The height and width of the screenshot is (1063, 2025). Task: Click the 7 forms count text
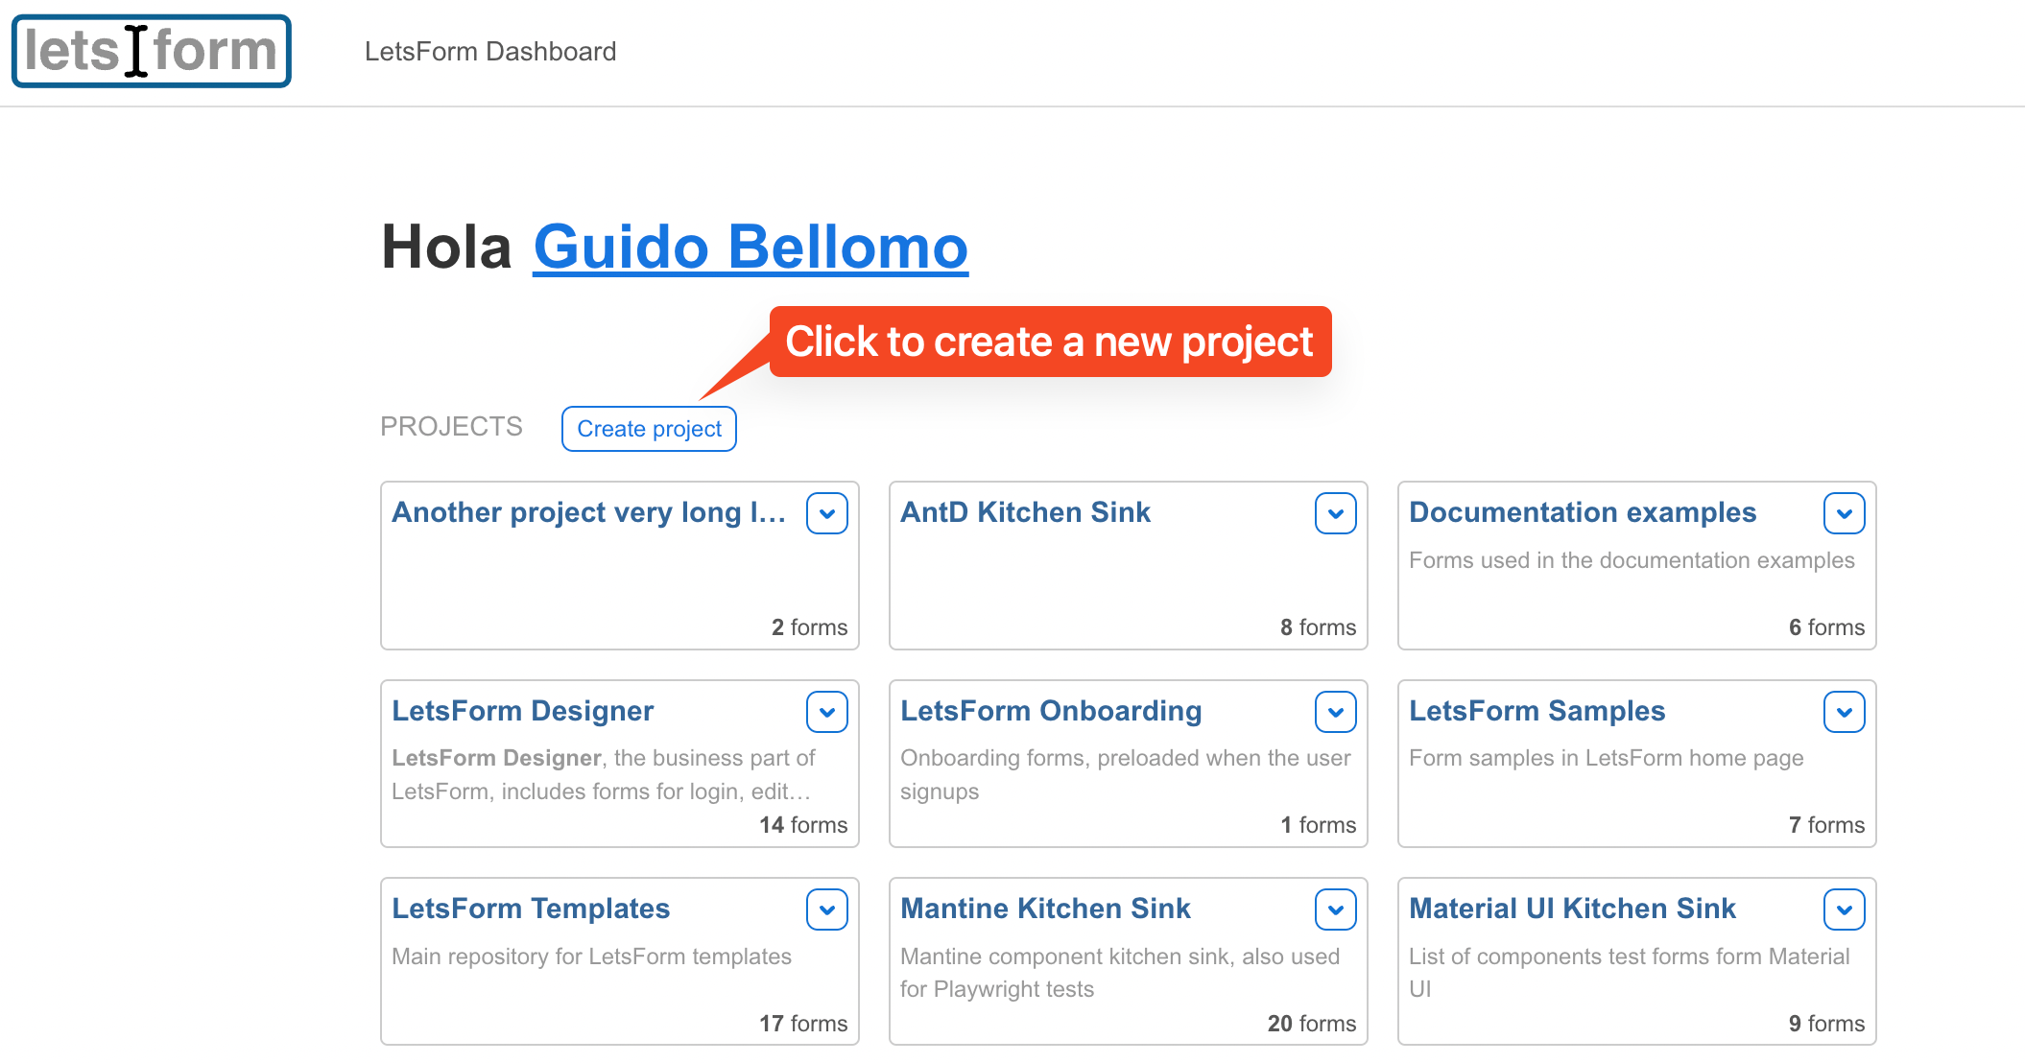pyautogui.click(x=1826, y=825)
